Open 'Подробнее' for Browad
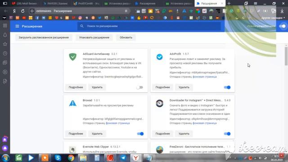This screenshot has height=162, width=288. click(x=76, y=134)
